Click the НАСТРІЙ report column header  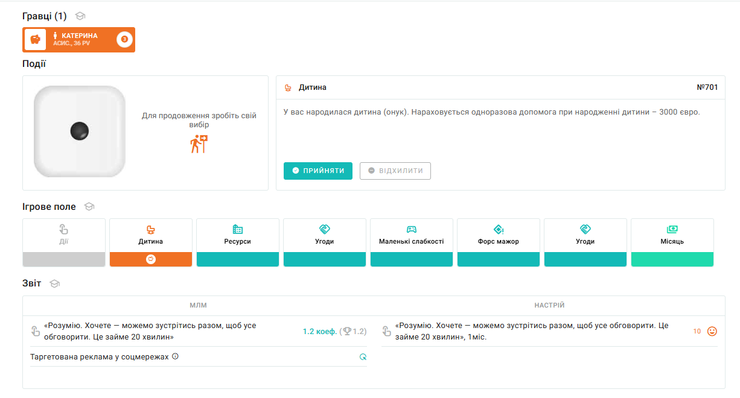549,306
